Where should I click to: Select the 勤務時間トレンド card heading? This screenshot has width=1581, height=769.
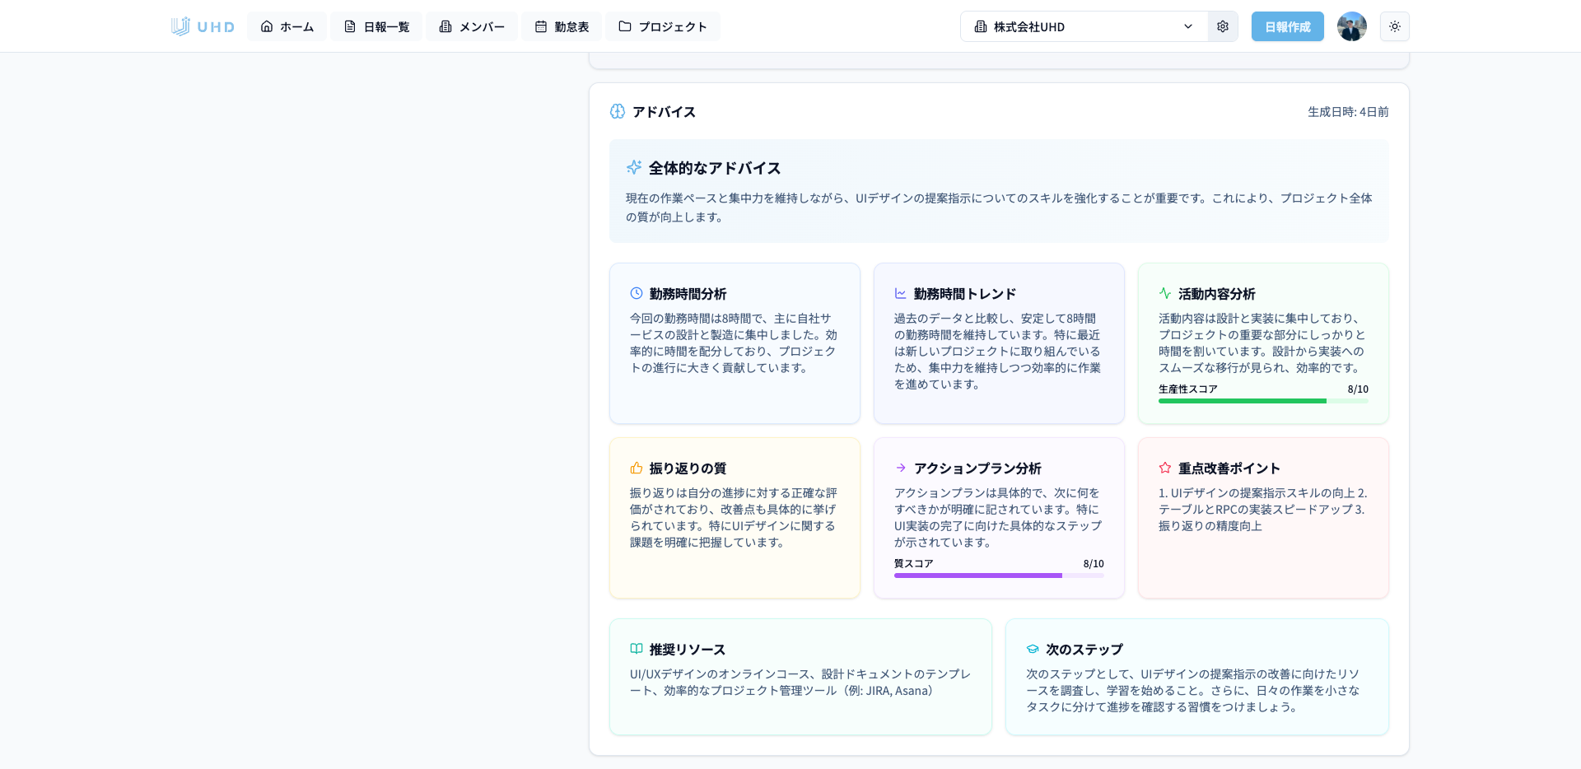965,294
